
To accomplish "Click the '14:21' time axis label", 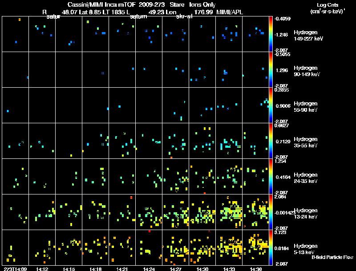I will point(122,269).
